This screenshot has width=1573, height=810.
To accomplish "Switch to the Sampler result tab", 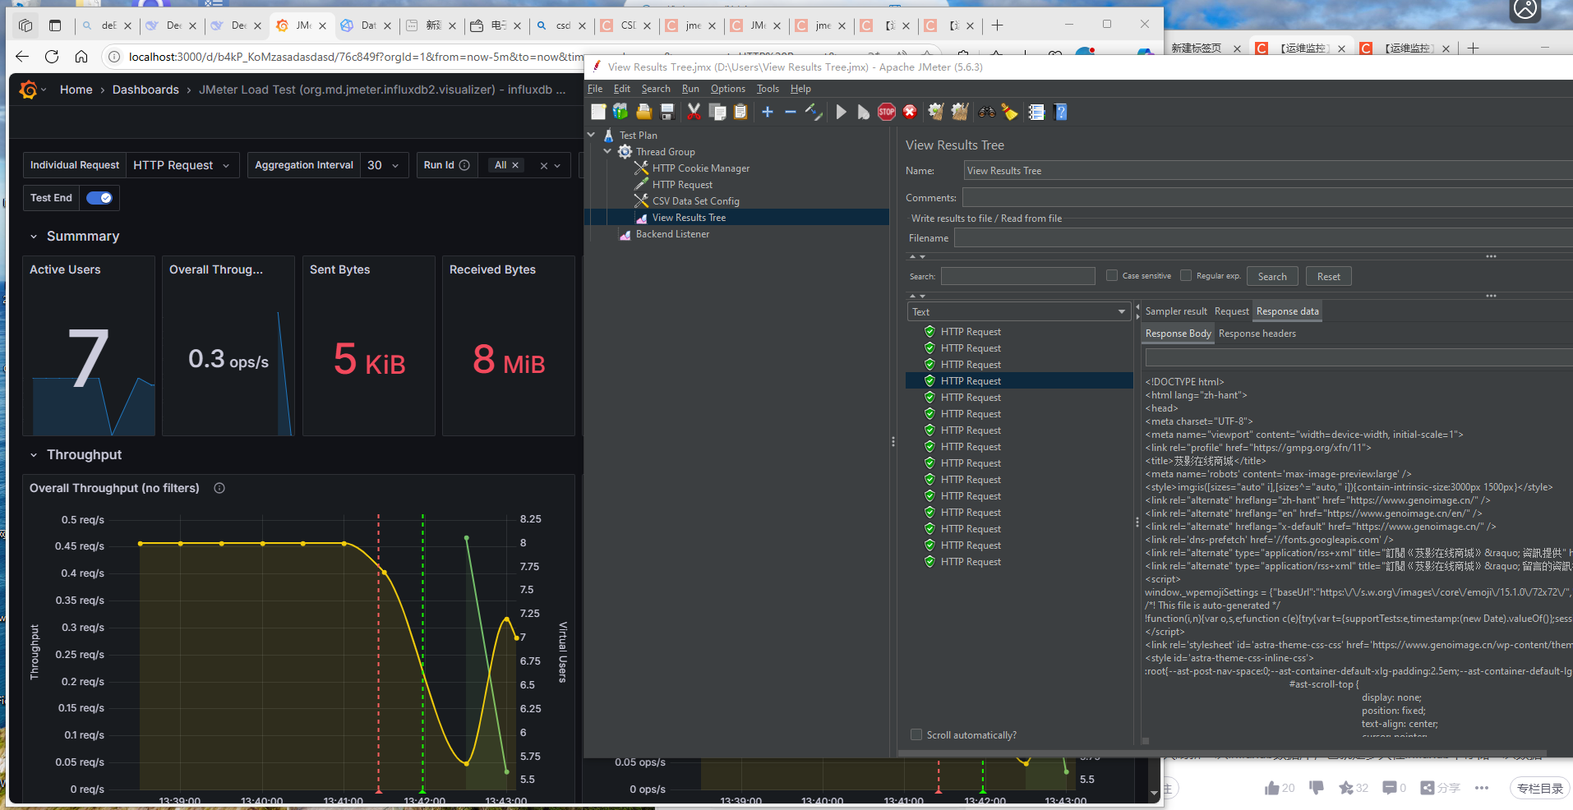I will point(1176,311).
